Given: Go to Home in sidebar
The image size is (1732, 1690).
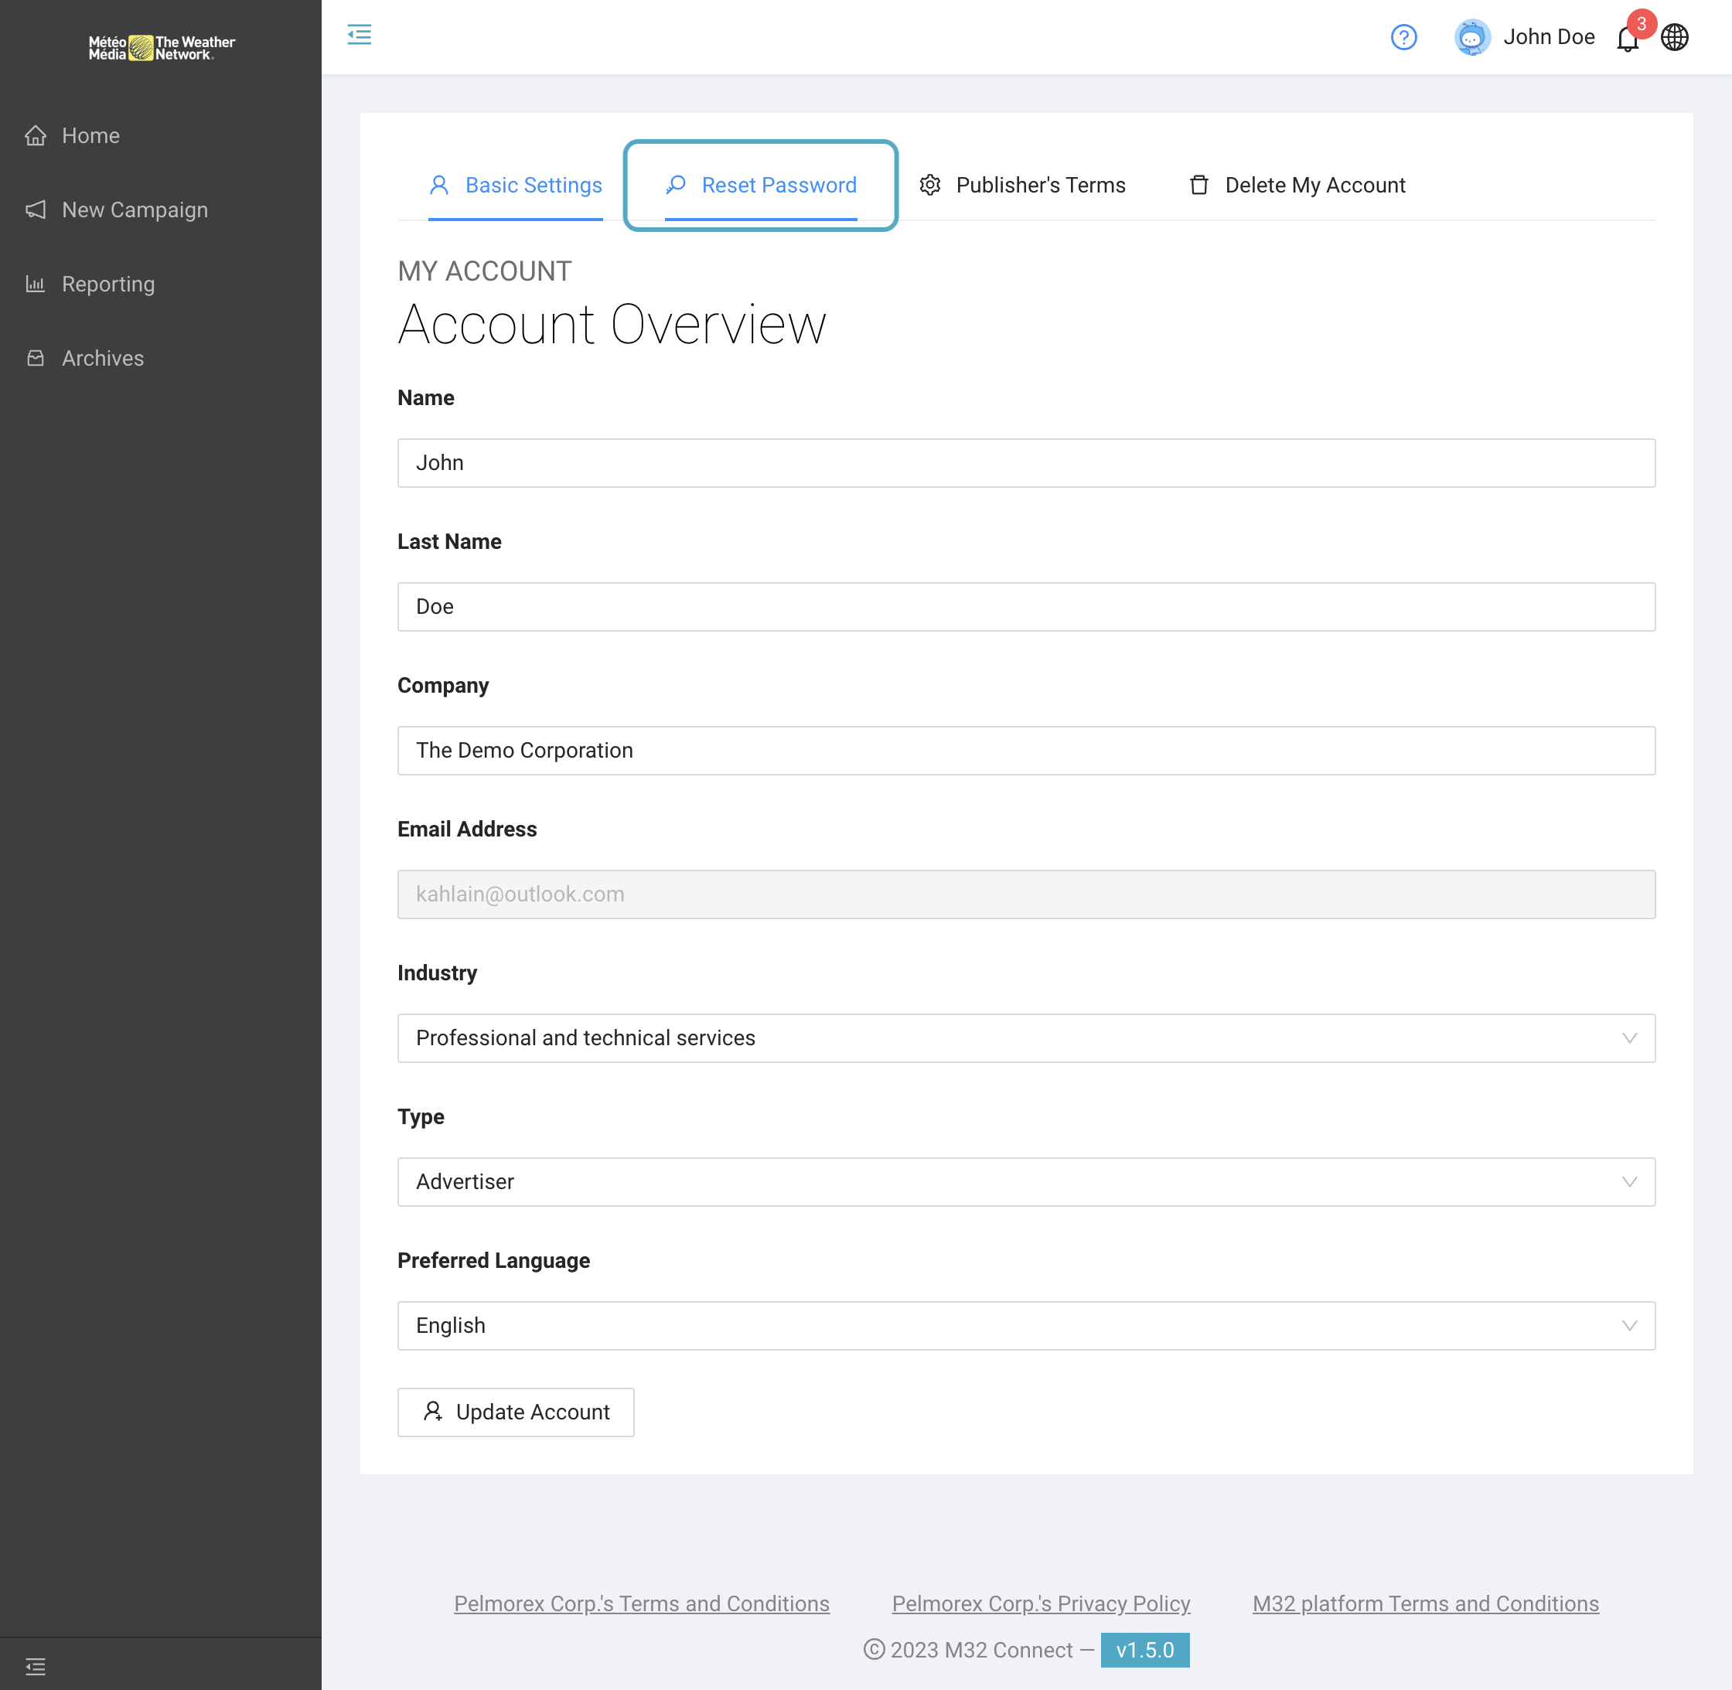Looking at the screenshot, I should click(161, 136).
